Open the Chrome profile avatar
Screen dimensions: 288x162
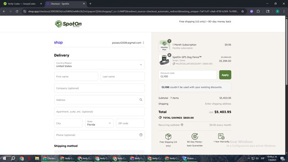[277, 11]
